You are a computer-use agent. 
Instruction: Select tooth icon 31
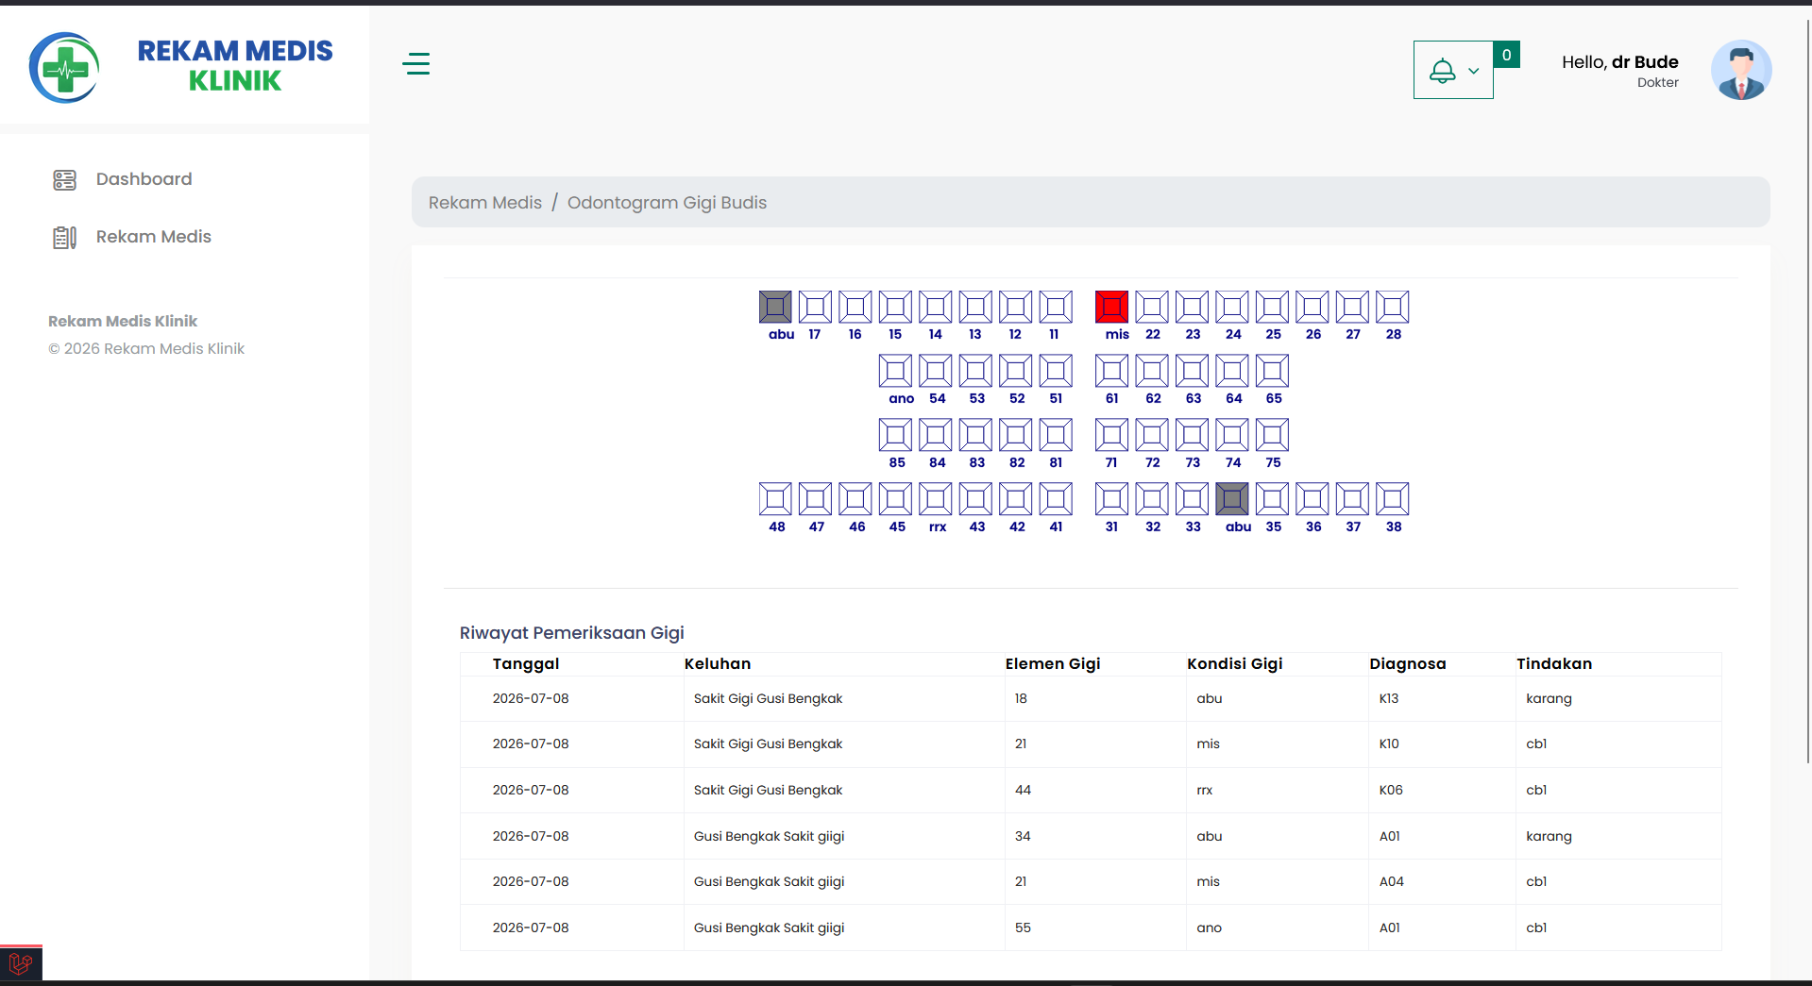point(1111,499)
